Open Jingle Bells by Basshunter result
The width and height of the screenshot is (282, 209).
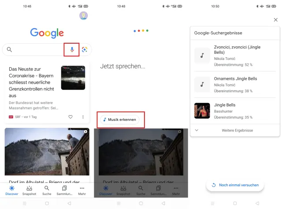(x=235, y=111)
